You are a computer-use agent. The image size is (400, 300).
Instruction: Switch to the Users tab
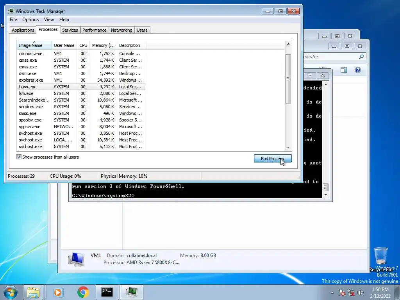(142, 30)
